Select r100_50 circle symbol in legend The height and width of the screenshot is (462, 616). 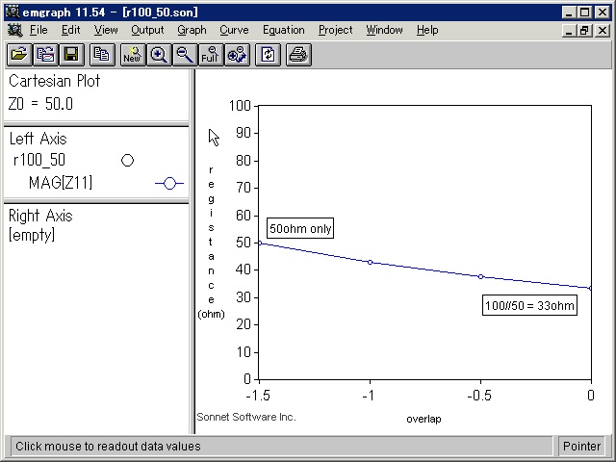coord(127,161)
